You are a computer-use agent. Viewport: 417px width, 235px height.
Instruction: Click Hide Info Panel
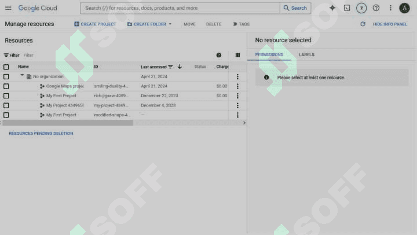pyautogui.click(x=390, y=24)
